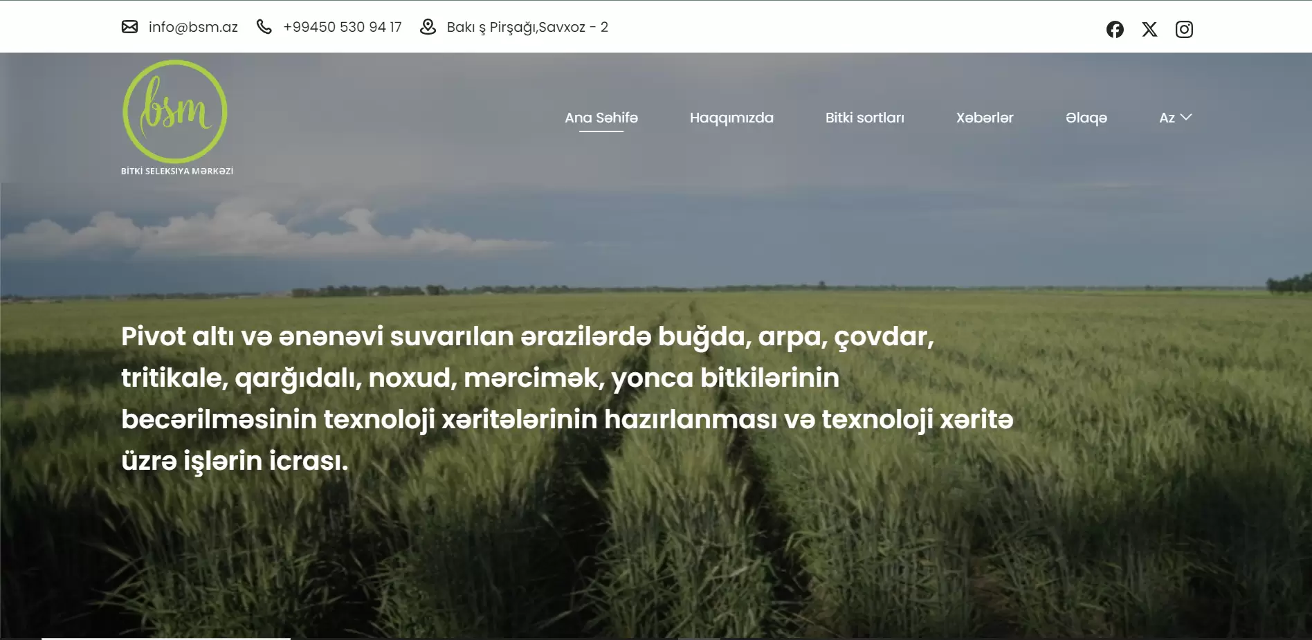Navigate to Bitki sortları
The width and height of the screenshot is (1312, 640).
[x=864, y=118]
